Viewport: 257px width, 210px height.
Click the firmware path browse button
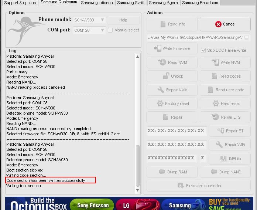click(x=247, y=37)
